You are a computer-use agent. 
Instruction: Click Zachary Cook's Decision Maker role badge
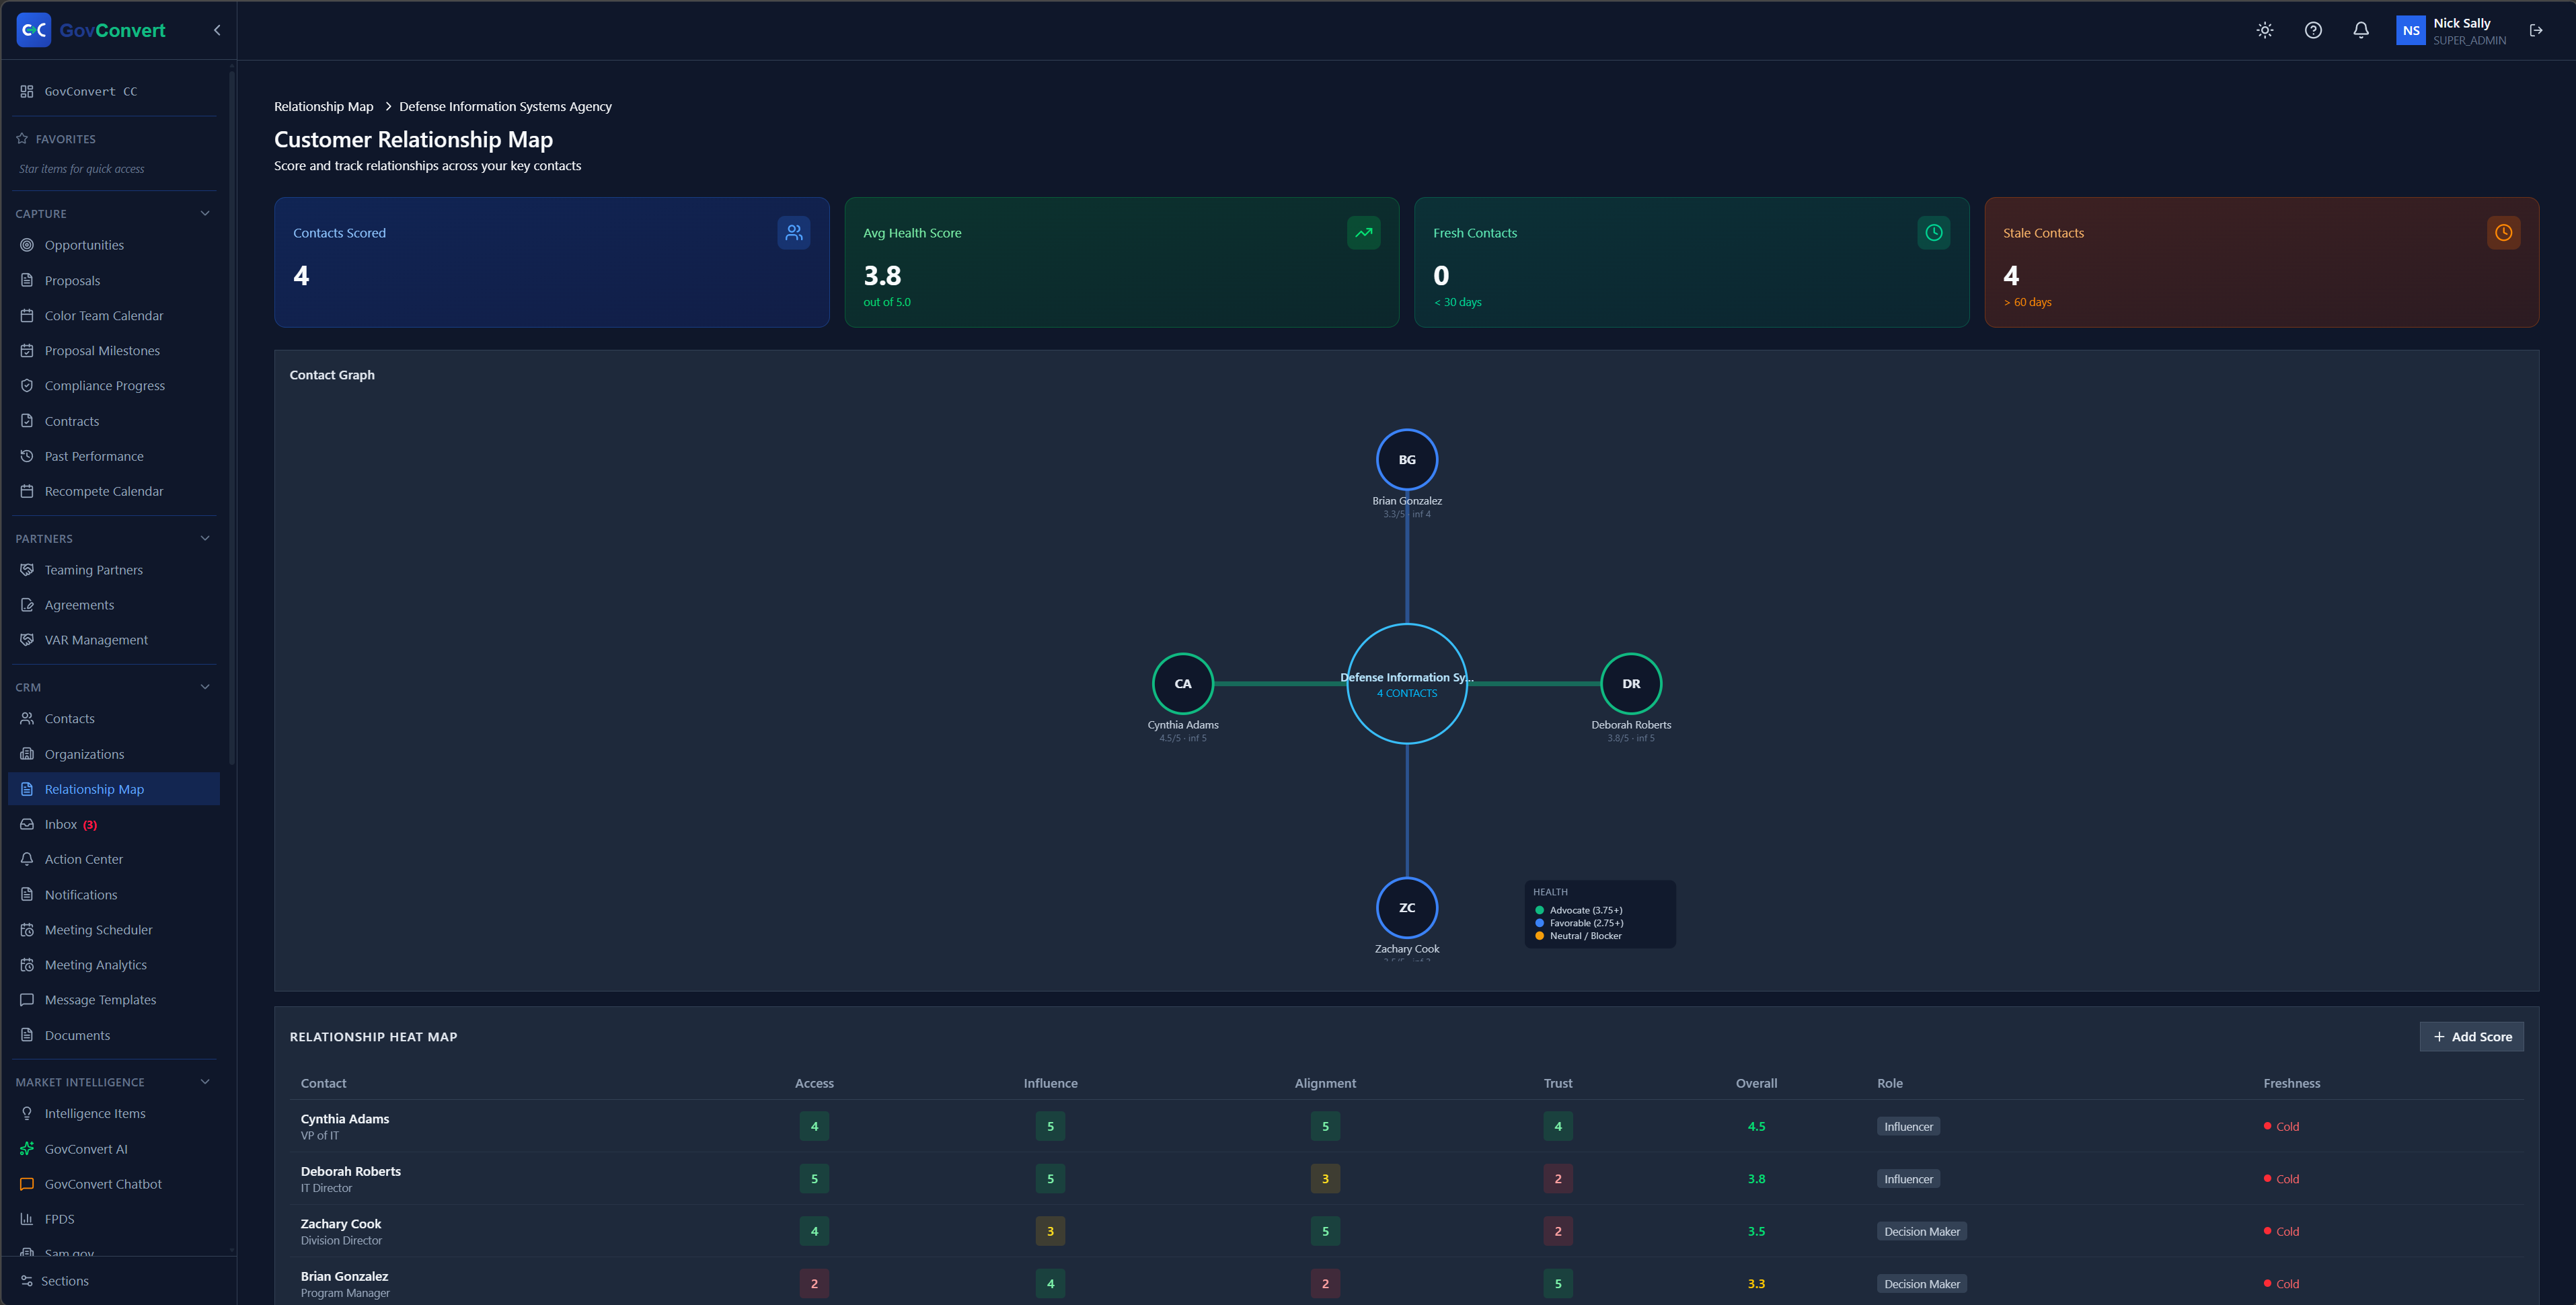click(1921, 1231)
